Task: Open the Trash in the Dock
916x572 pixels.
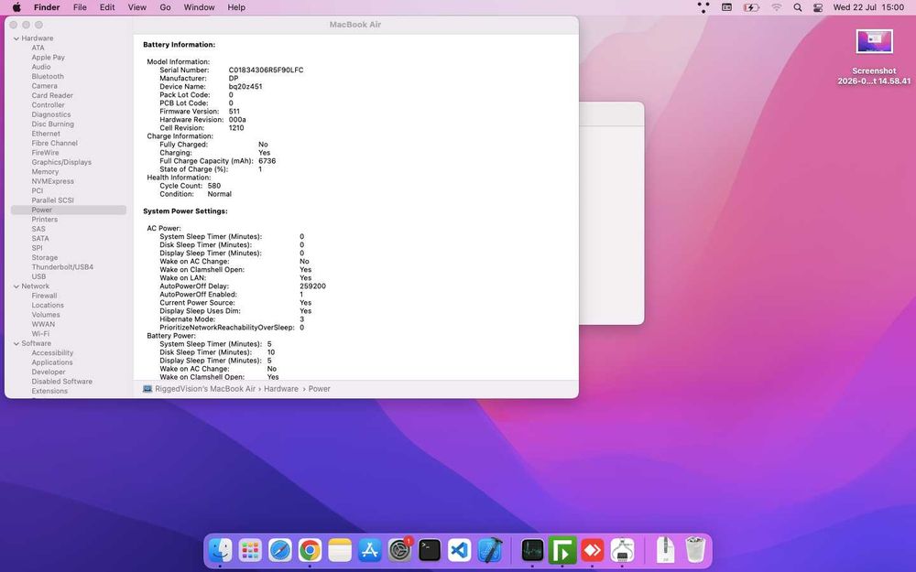Action: (694, 550)
